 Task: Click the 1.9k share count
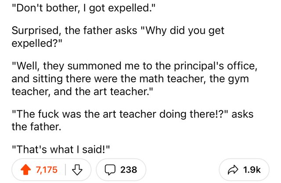tap(252, 169)
